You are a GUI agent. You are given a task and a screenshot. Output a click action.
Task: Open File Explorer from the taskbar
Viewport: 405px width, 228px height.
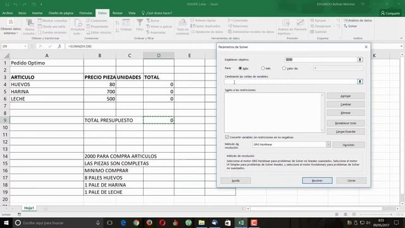click(201, 222)
